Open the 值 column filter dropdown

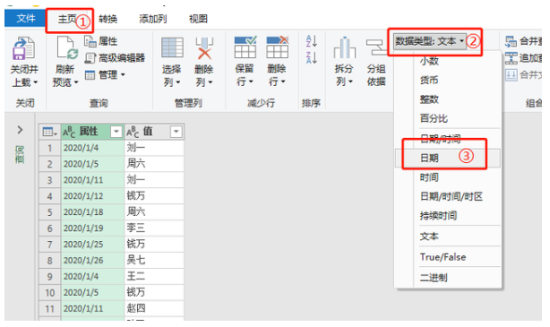tap(176, 132)
